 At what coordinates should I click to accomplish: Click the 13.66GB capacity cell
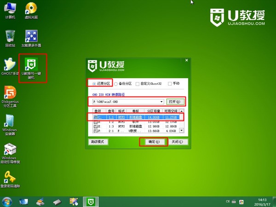click(x=154, y=131)
